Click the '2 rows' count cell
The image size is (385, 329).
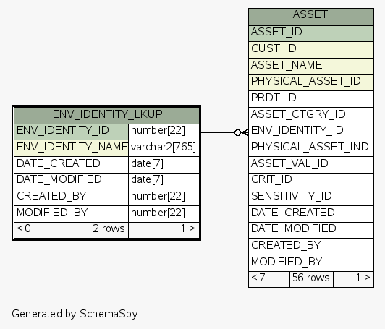(x=100, y=230)
